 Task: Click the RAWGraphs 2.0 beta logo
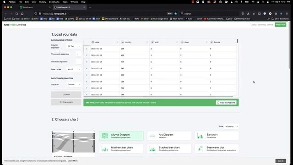pos(15,25)
